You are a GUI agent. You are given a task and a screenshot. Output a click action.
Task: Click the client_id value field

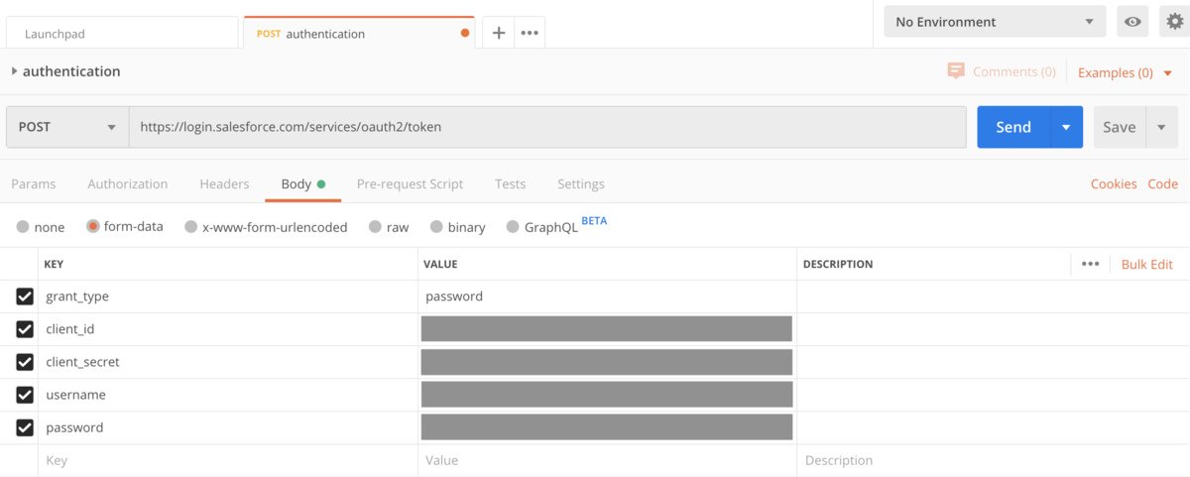[607, 329]
